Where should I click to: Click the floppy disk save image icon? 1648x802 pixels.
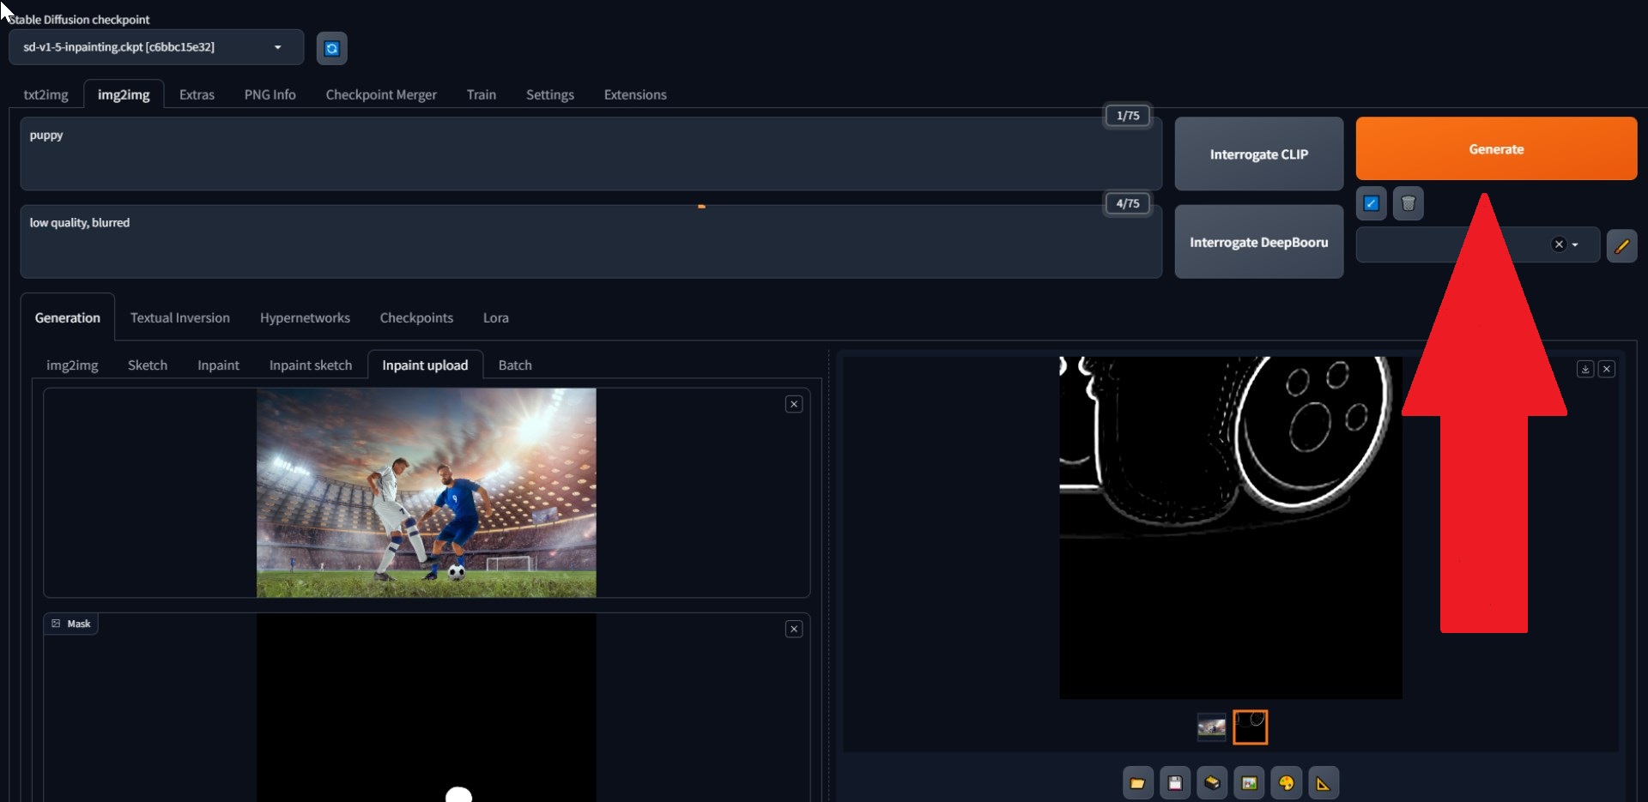click(x=1174, y=783)
